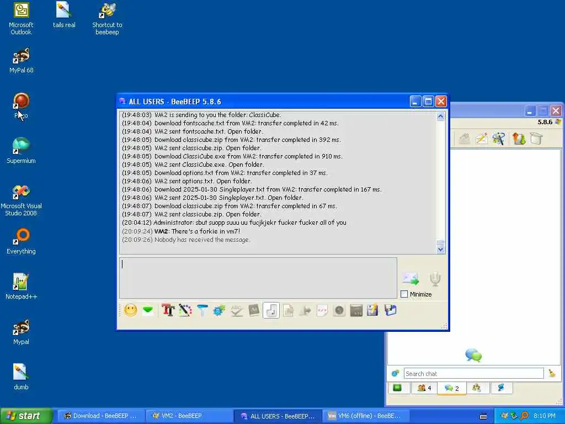Viewport: 565px width, 424px height.
Task: Click the pencil edit icon in main window
Action: 482,139
